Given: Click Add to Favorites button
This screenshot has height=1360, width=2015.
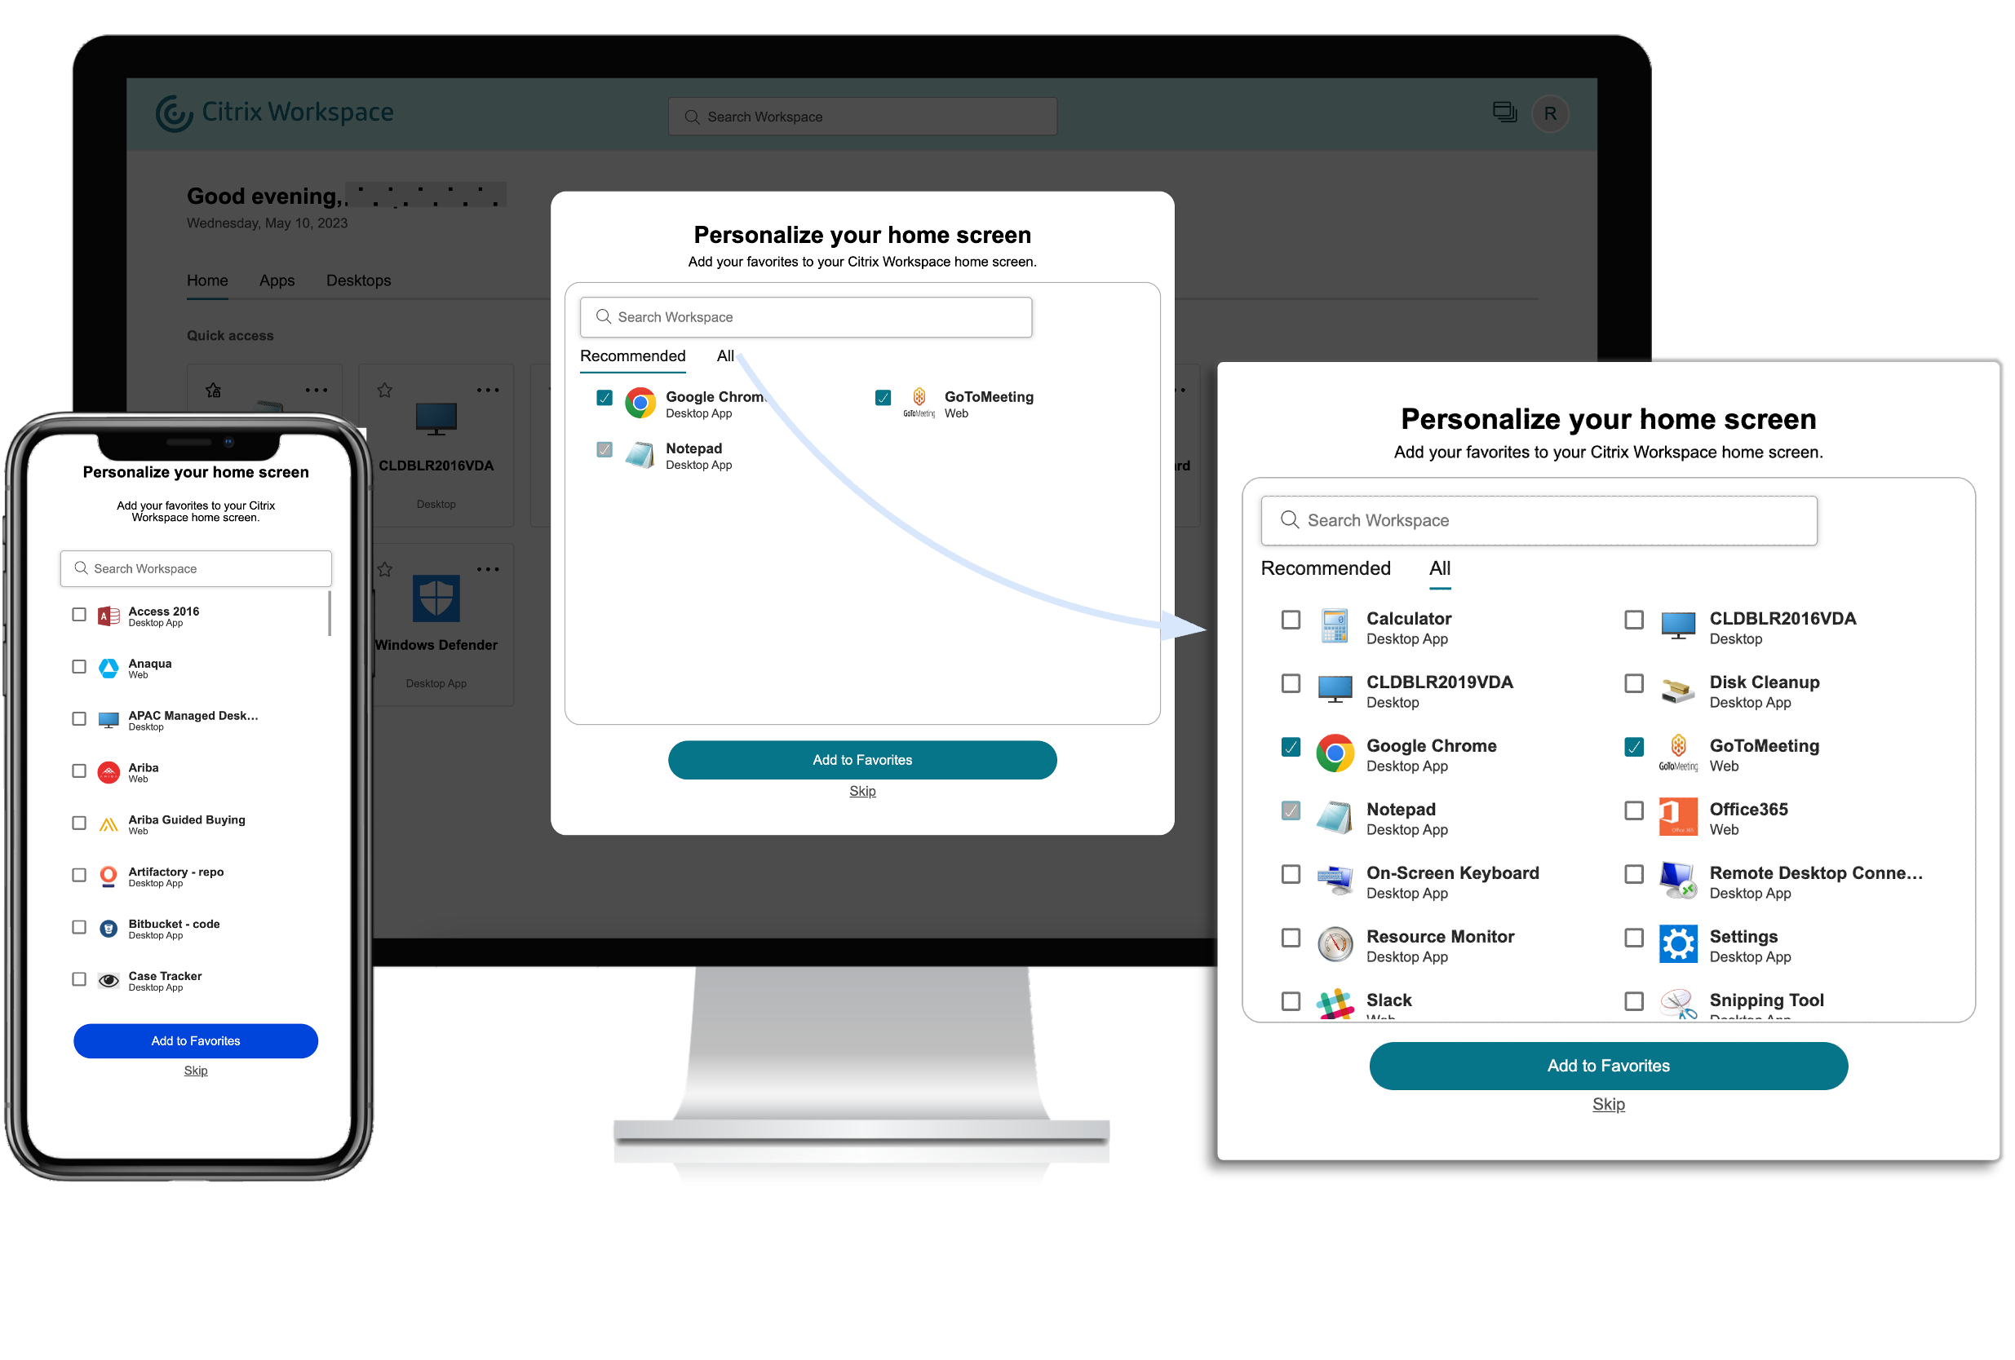Looking at the screenshot, I should [x=1608, y=1066].
